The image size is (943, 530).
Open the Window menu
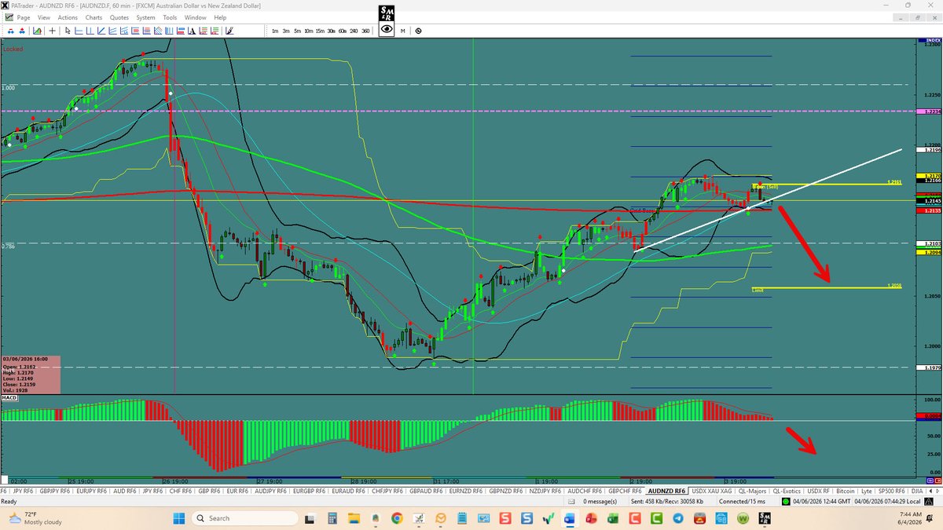point(196,17)
